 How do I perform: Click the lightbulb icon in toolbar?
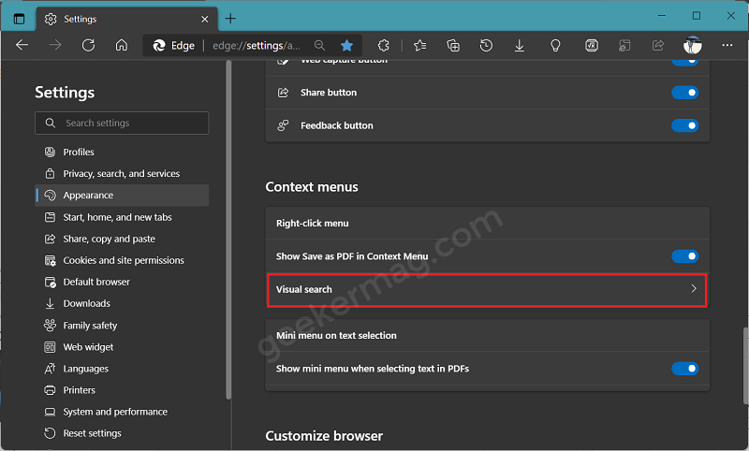555,45
